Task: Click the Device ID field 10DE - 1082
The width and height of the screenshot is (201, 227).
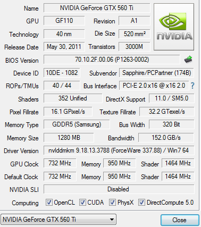Action: tap(62, 73)
